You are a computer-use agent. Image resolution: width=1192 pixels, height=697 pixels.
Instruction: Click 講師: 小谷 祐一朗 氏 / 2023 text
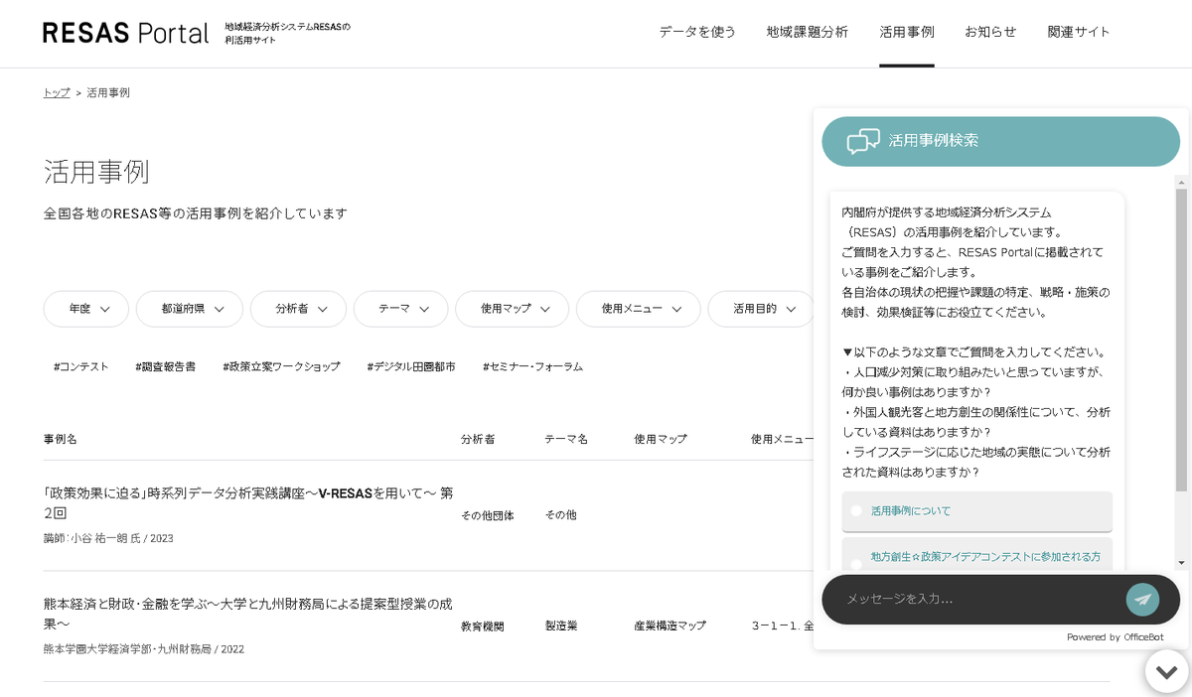click(x=108, y=538)
